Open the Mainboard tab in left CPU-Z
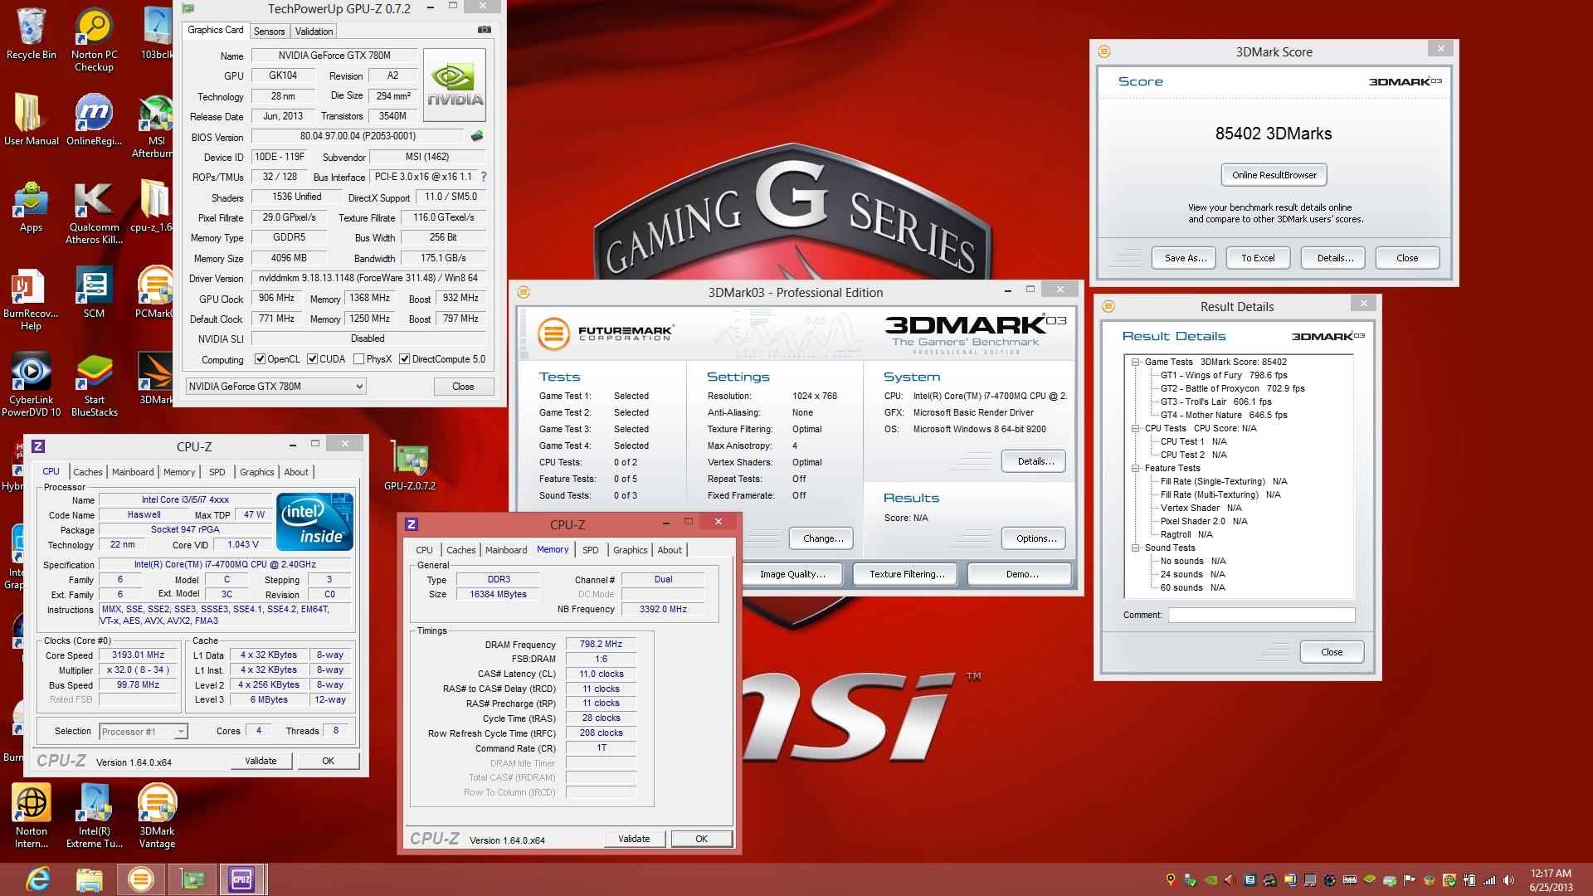Screen dimensions: 1593x896 click(133, 472)
